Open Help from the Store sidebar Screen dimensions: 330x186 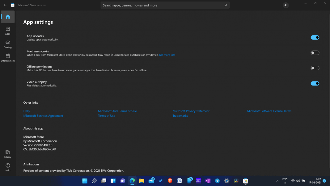(7, 167)
